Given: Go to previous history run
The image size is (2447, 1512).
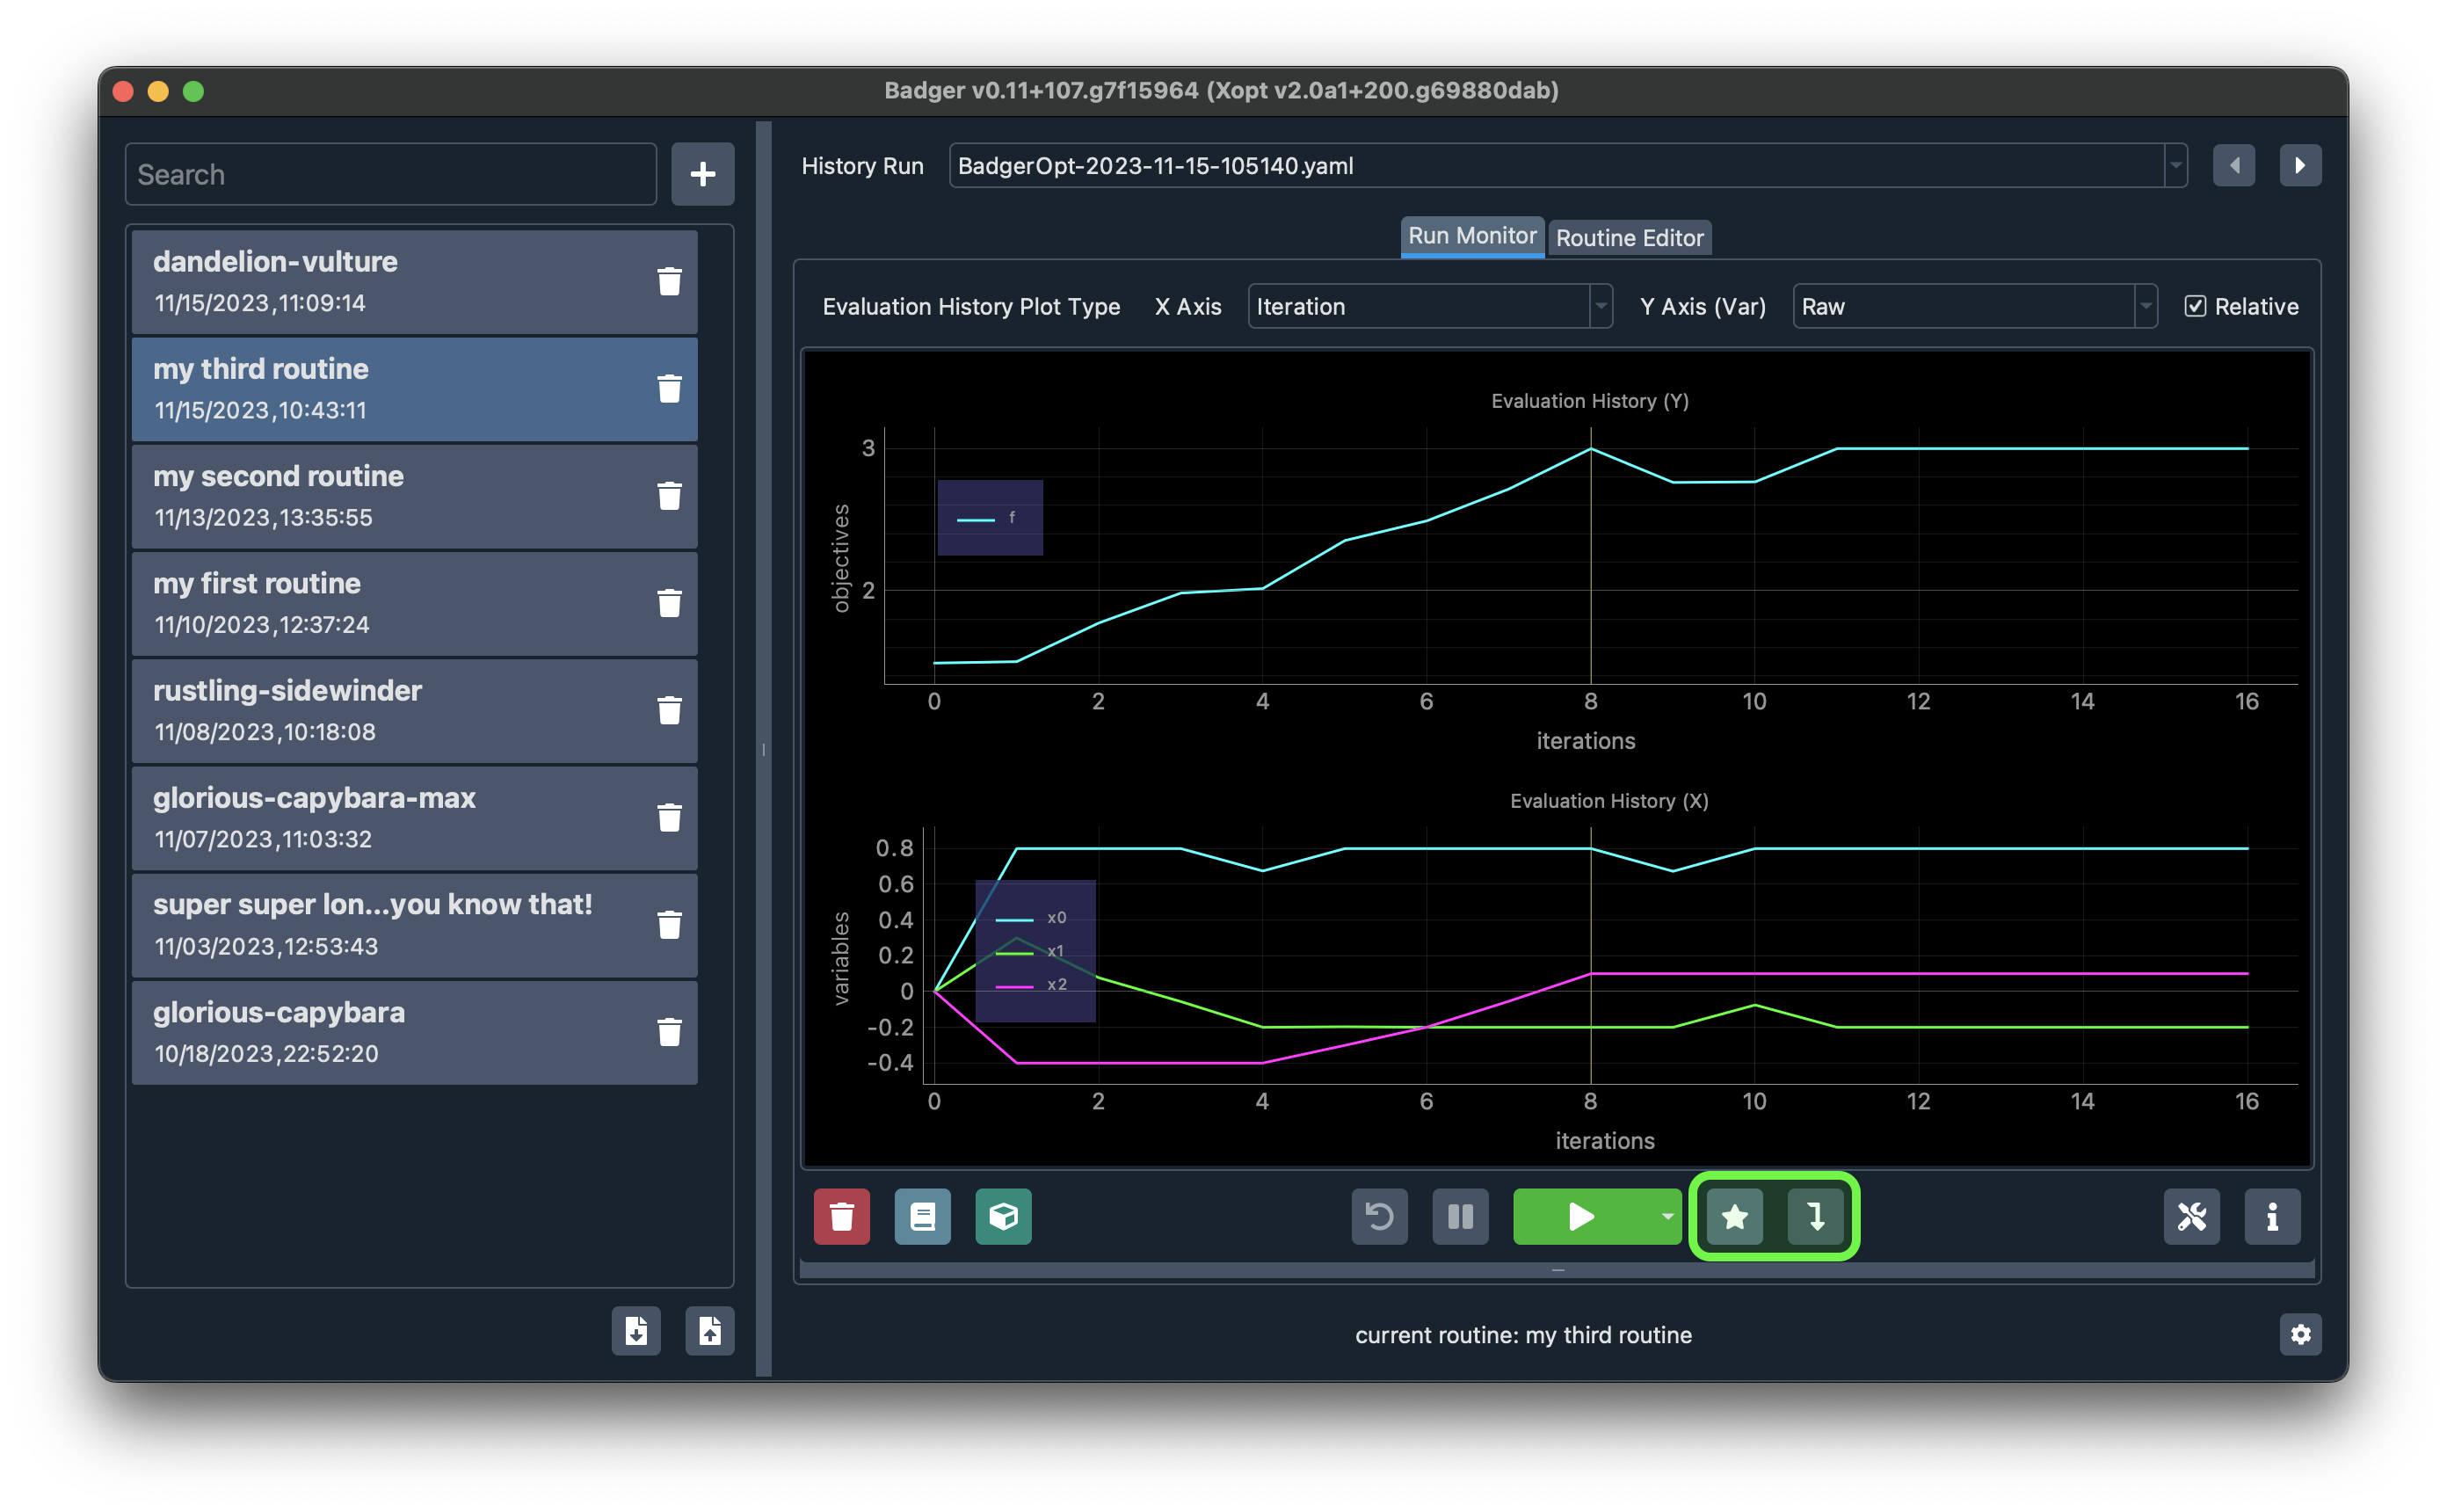Looking at the screenshot, I should pyautogui.click(x=2234, y=165).
